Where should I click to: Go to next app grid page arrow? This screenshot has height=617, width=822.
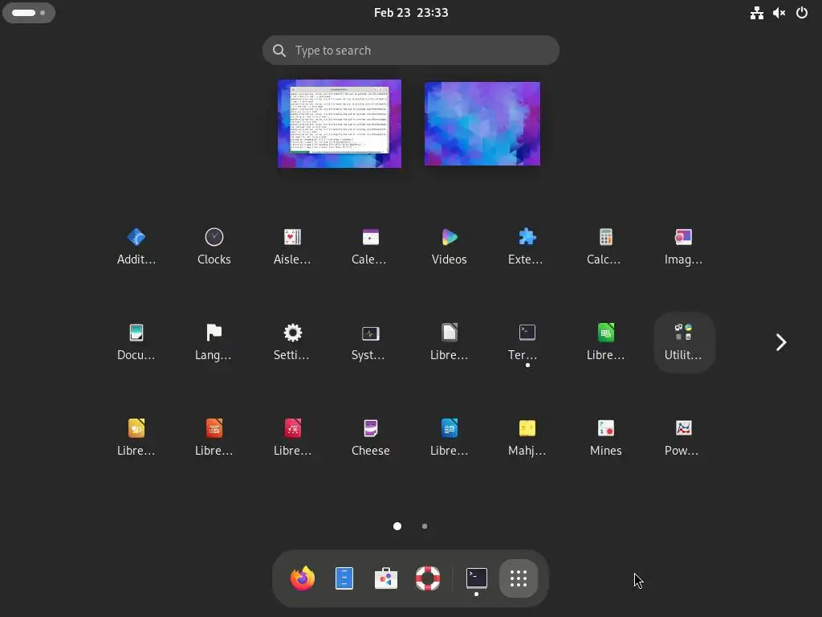[x=780, y=342]
